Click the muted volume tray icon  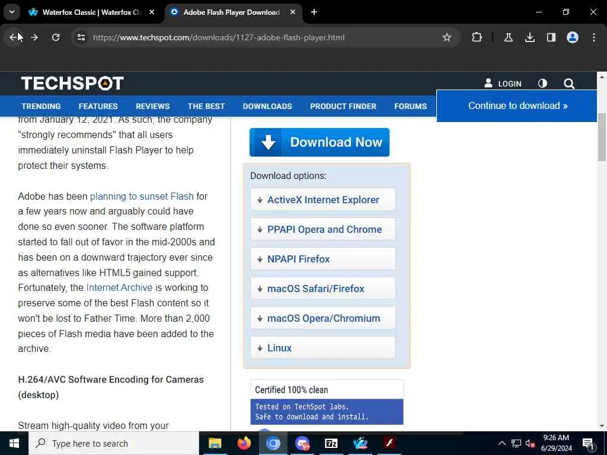(530, 443)
